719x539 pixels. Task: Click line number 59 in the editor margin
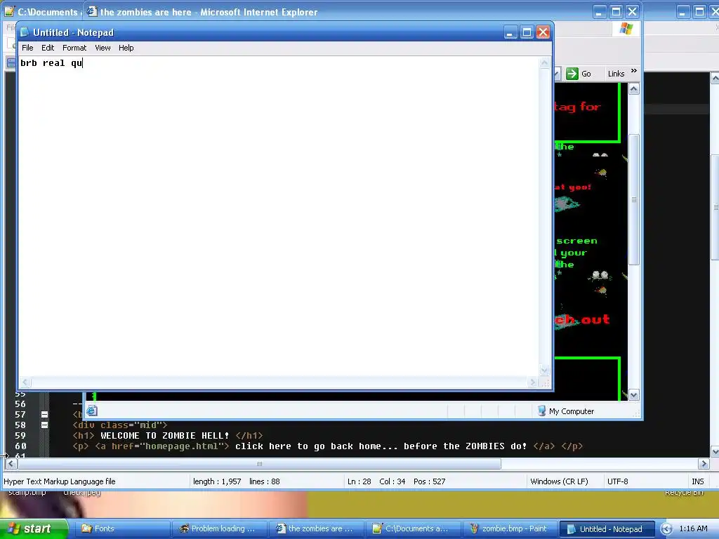click(20, 435)
